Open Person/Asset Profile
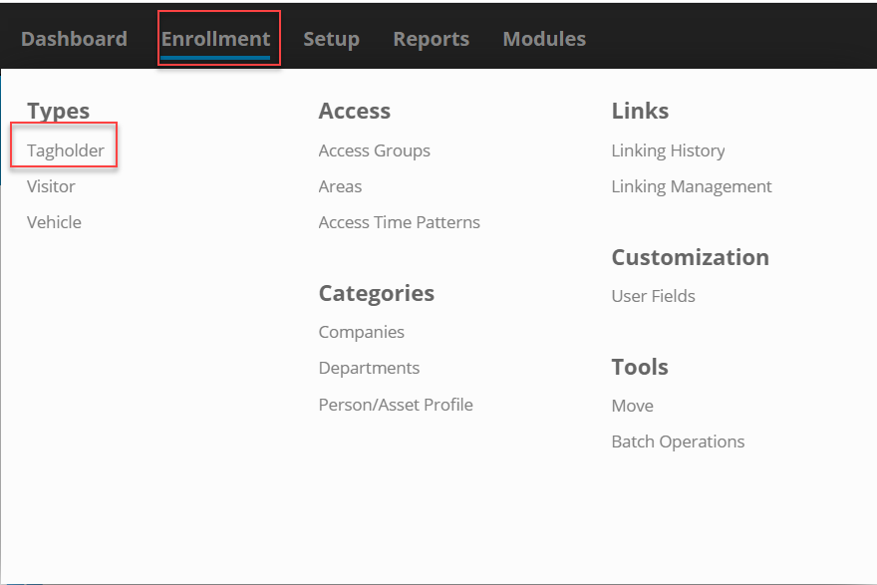This screenshot has height=585, width=877. coord(396,405)
